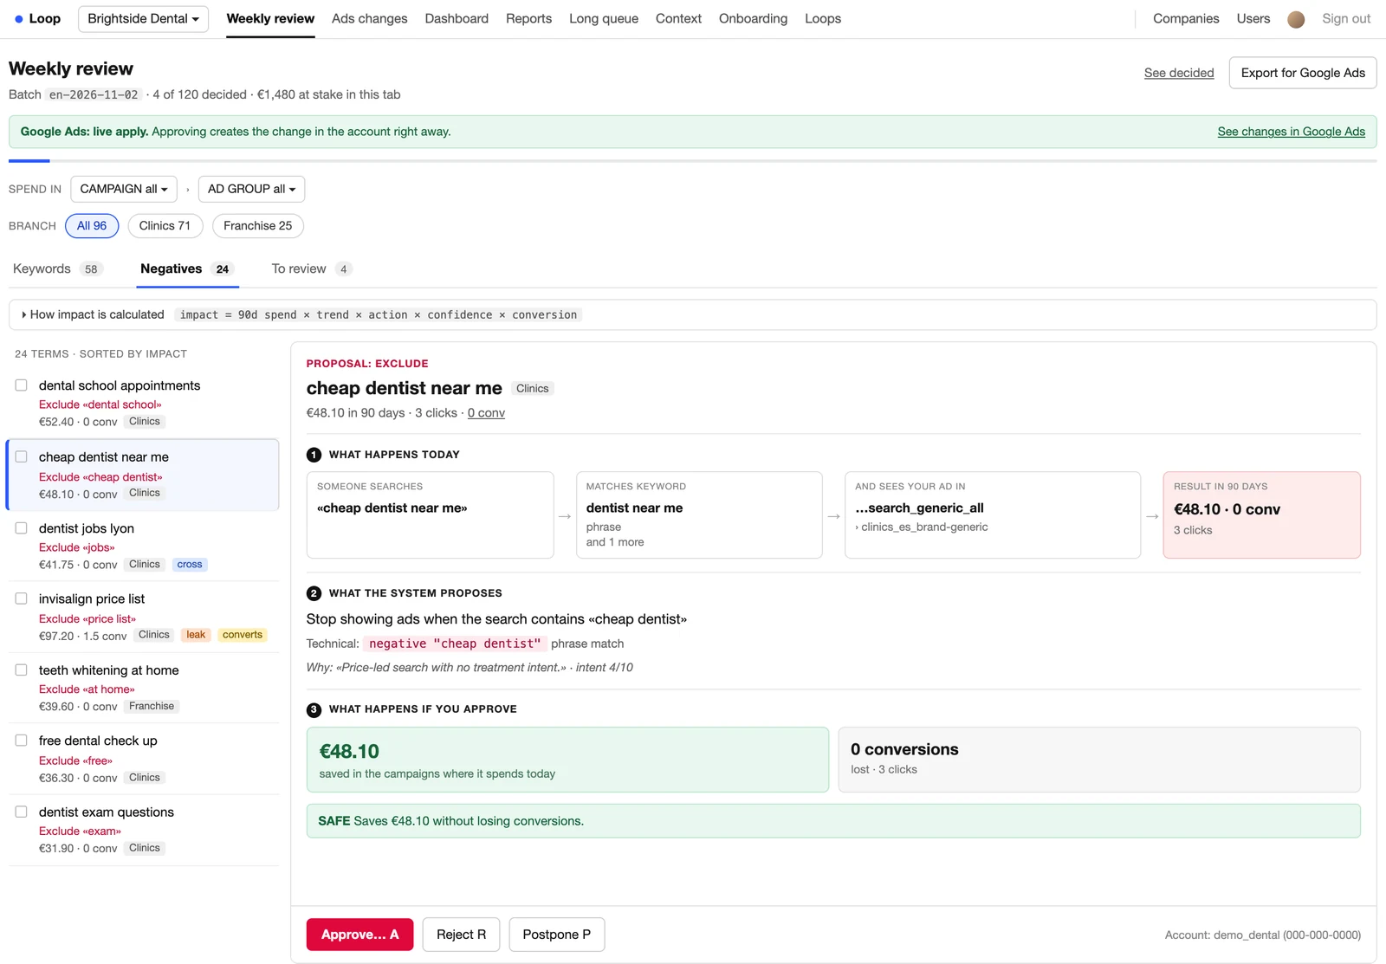1386x964 pixels.
Task: Open Companies admin link
Action: [1186, 18]
